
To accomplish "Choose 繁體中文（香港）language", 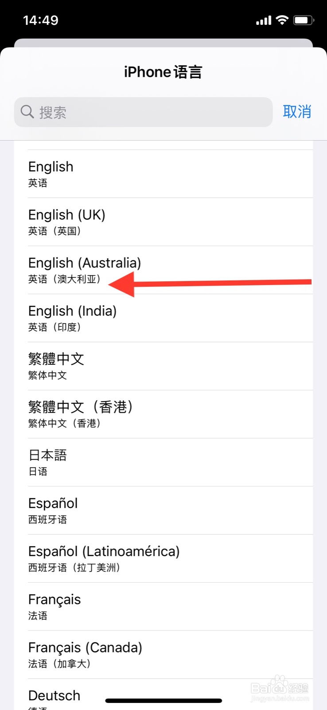I will point(163,414).
